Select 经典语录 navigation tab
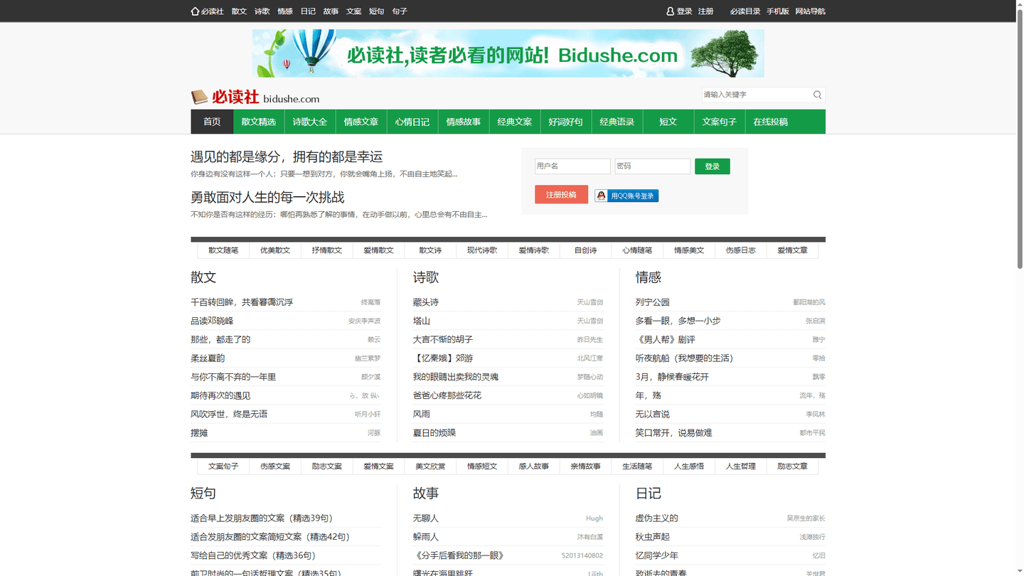1024x576 pixels. point(617,122)
